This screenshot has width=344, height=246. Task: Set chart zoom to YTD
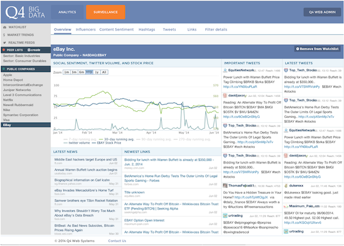point(89,72)
